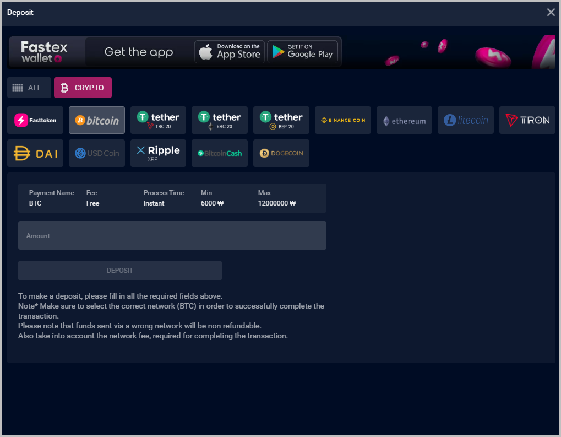Choose Binance Coin as deposit currency

point(343,120)
